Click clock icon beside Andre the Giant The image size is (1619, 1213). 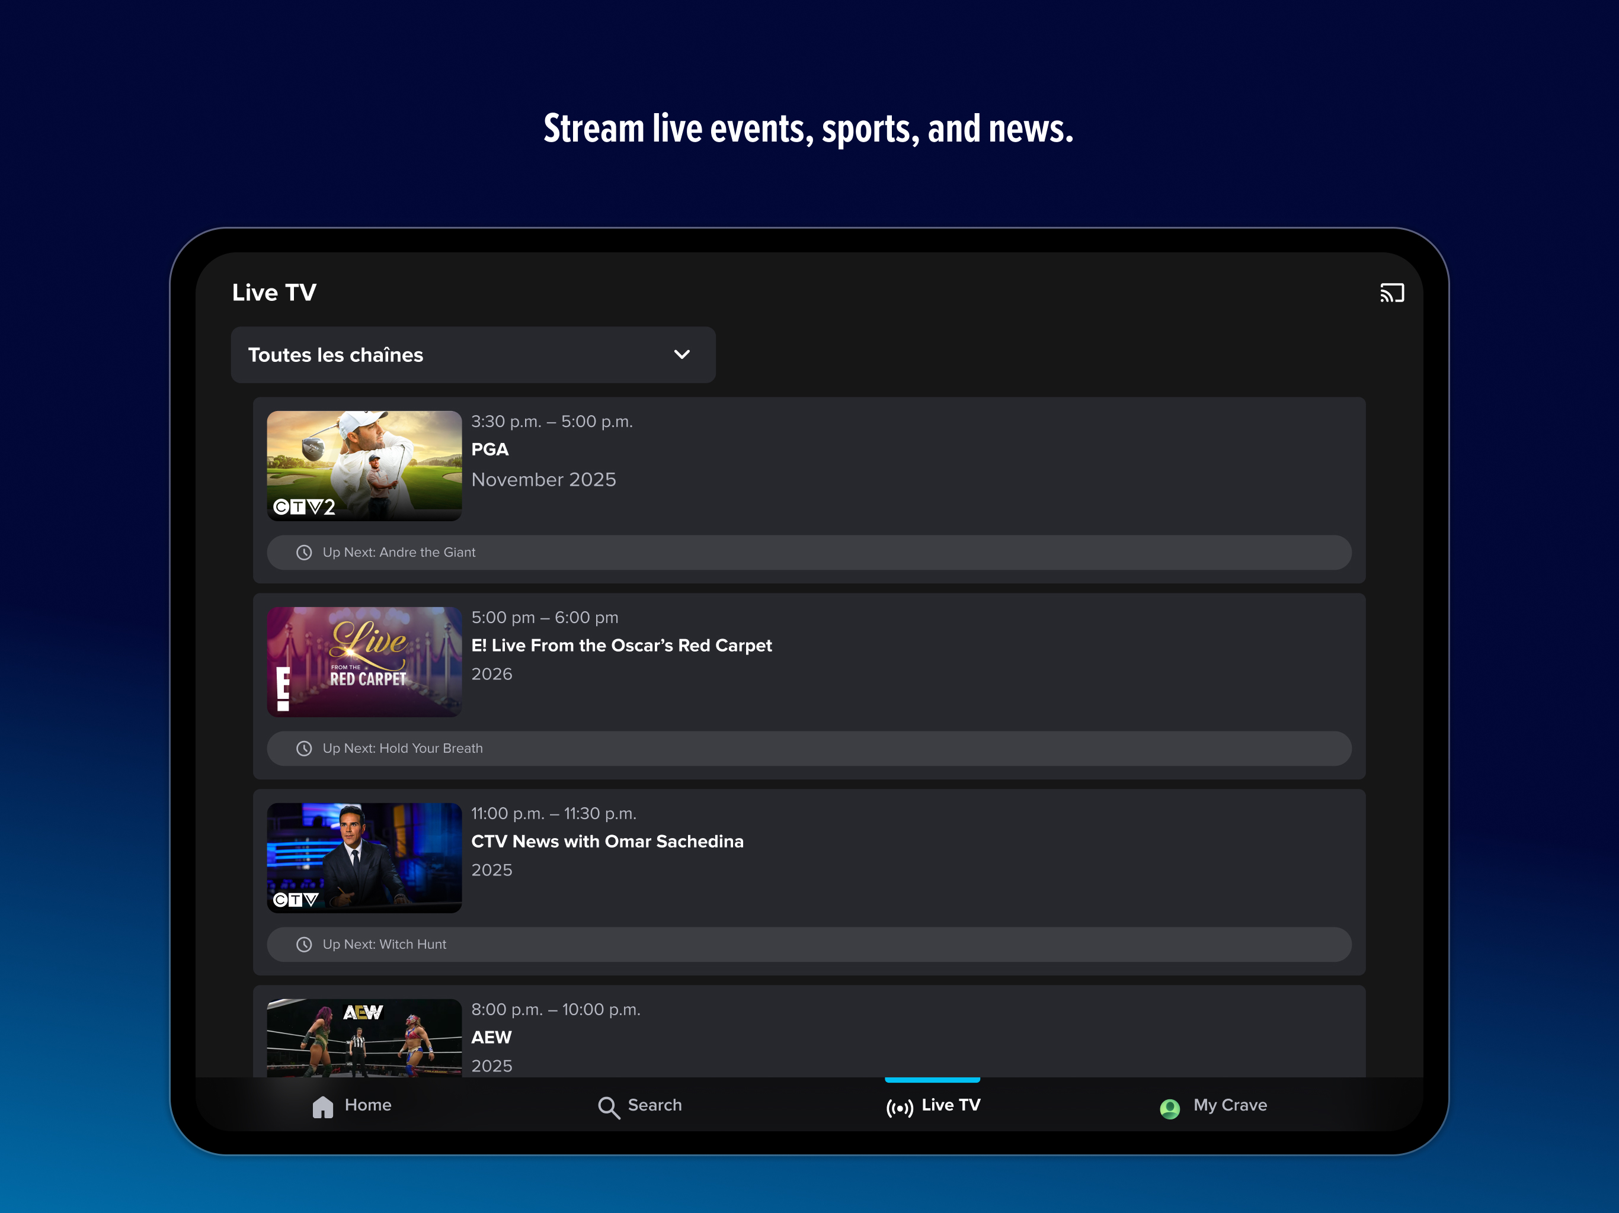click(305, 553)
